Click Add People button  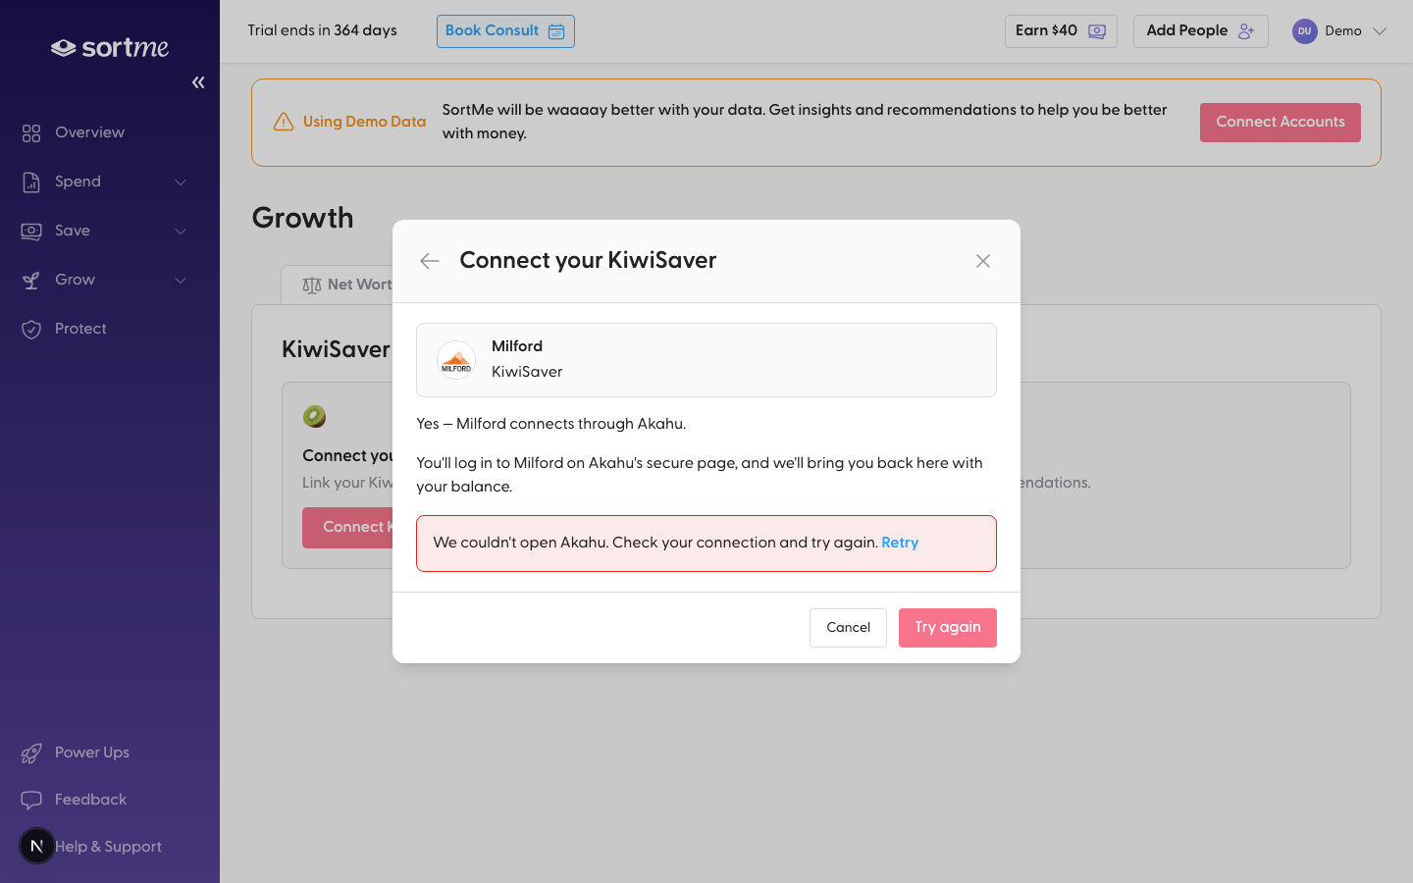tap(1201, 31)
